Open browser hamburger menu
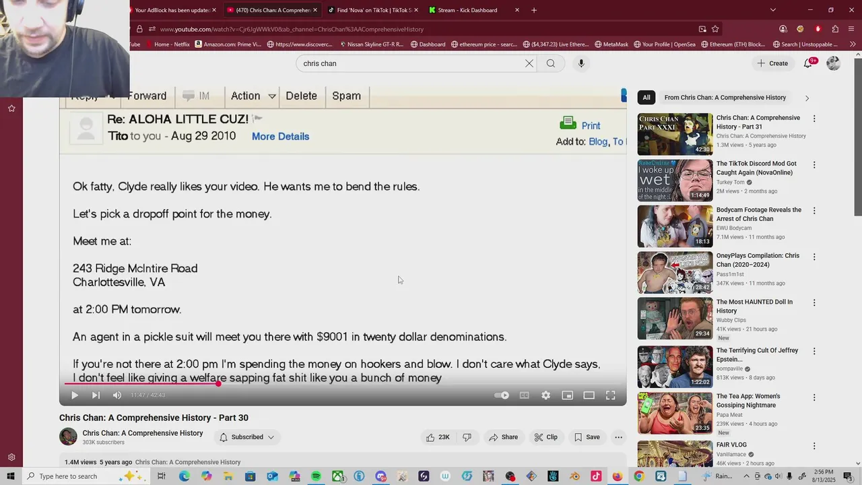The width and height of the screenshot is (862, 485). pos(853,29)
